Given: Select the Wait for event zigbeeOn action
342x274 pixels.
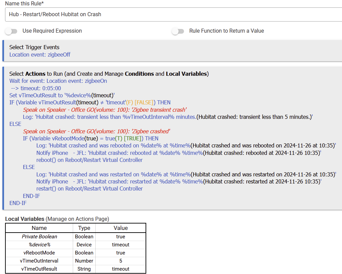Looking at the screenshot, I should 58,81.
